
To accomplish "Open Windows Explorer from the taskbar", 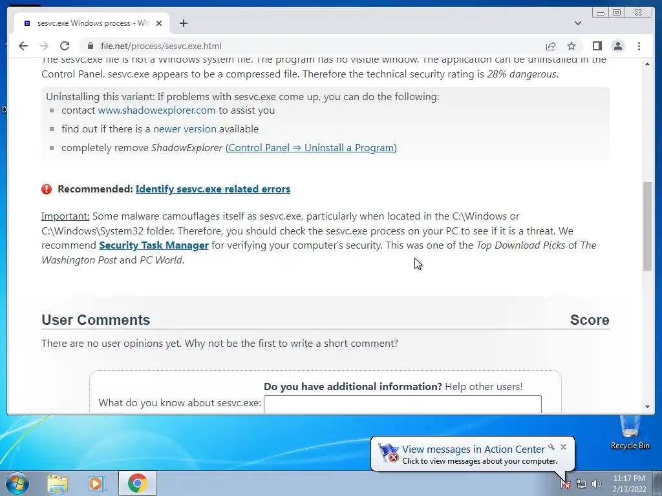I will point(58,483).
